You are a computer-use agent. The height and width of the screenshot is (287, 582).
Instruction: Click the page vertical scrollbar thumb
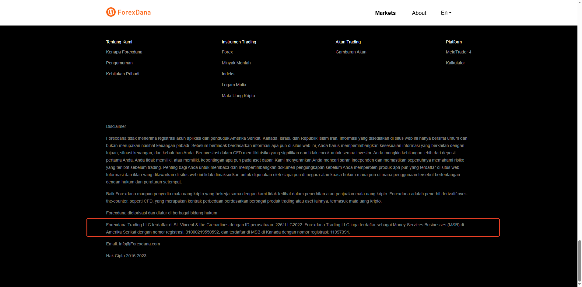pos(580,261)
